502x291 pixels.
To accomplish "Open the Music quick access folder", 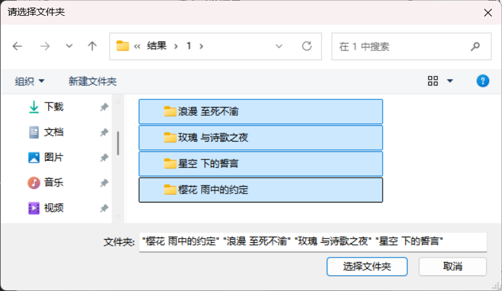I will pos(46,183).
